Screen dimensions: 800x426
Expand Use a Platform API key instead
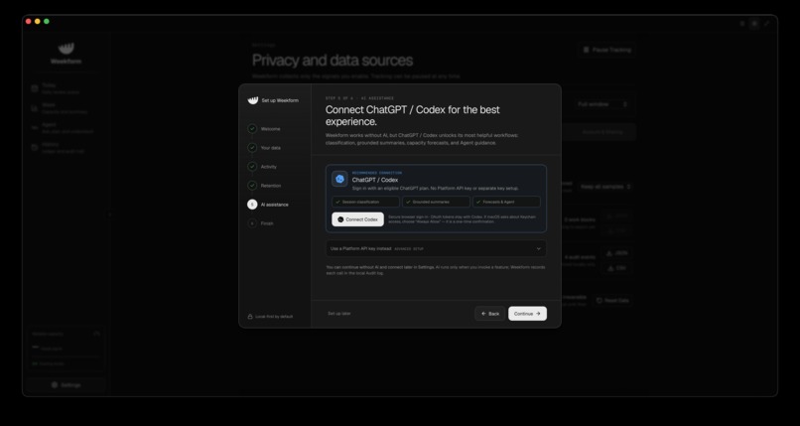pos(436,248)
